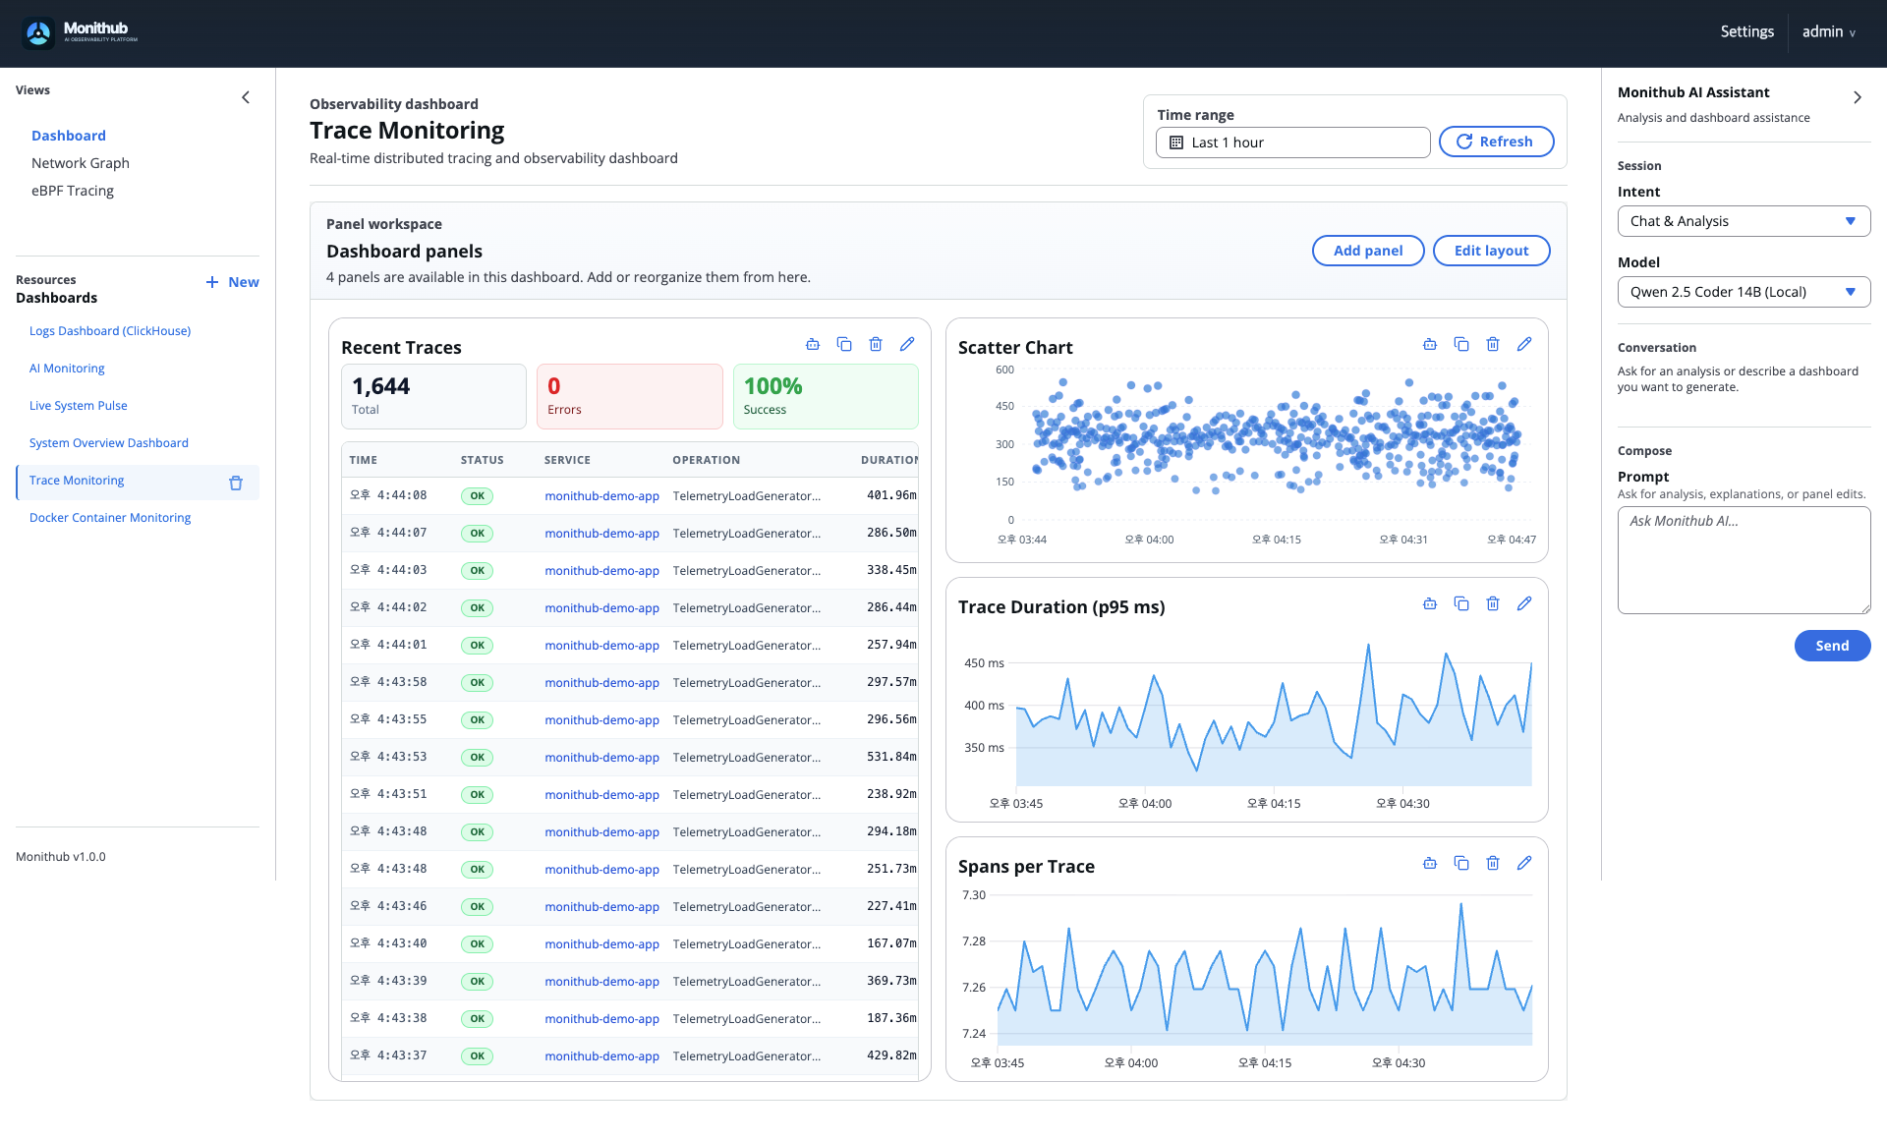Open the AI assistant icon on Recent Traces panel
Image resolution: width=1887 pixels, height=1140 pixels.
[813, 344]
